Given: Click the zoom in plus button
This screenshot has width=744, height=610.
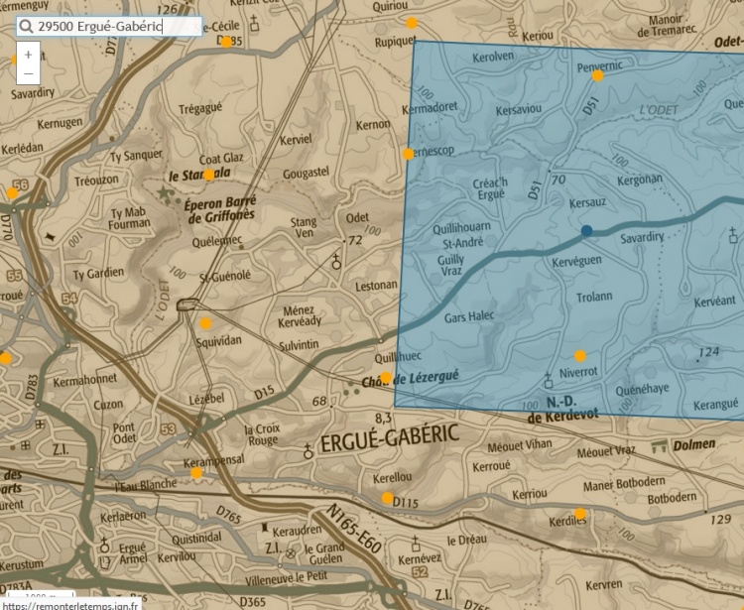Looking at the screenshot, I should tap(28, 55).
